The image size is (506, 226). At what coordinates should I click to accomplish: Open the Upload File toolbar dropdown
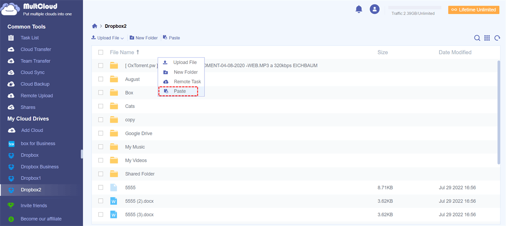click(108, 38)
